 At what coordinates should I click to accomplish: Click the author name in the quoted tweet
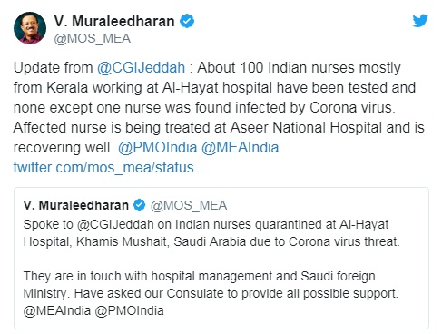76,205
